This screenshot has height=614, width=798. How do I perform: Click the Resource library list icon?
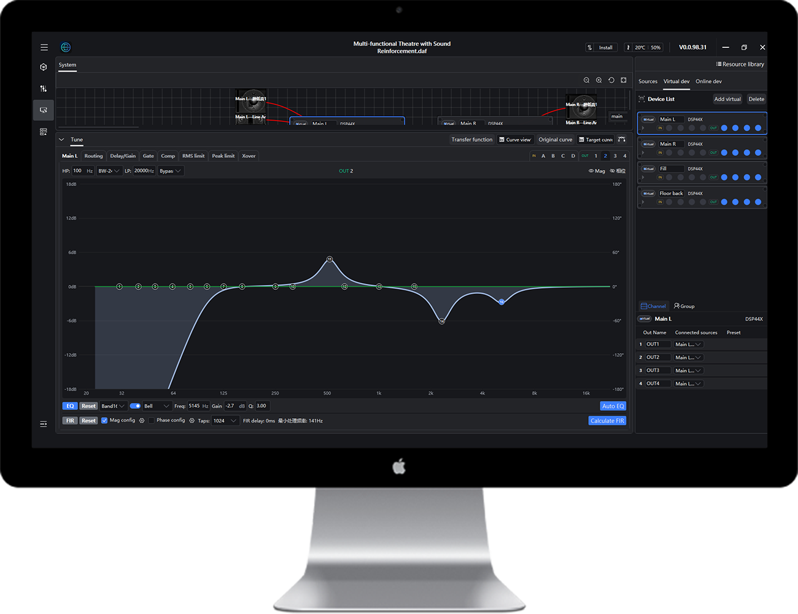pyautogui.click(x=718, y=64)
